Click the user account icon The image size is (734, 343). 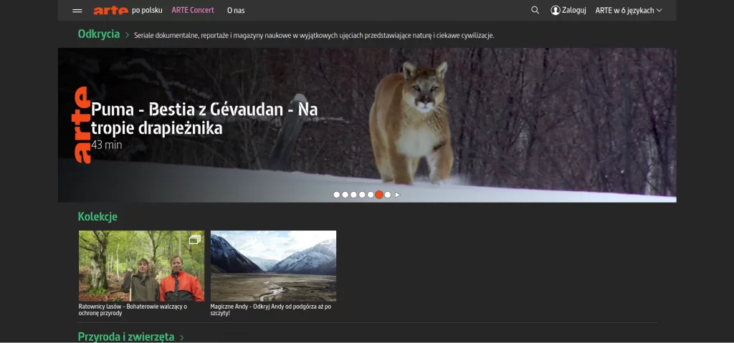point(555,10)
